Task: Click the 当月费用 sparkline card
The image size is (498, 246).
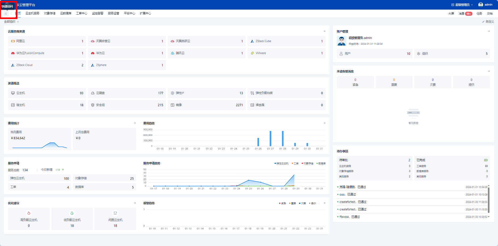Action: pos(40,139)
